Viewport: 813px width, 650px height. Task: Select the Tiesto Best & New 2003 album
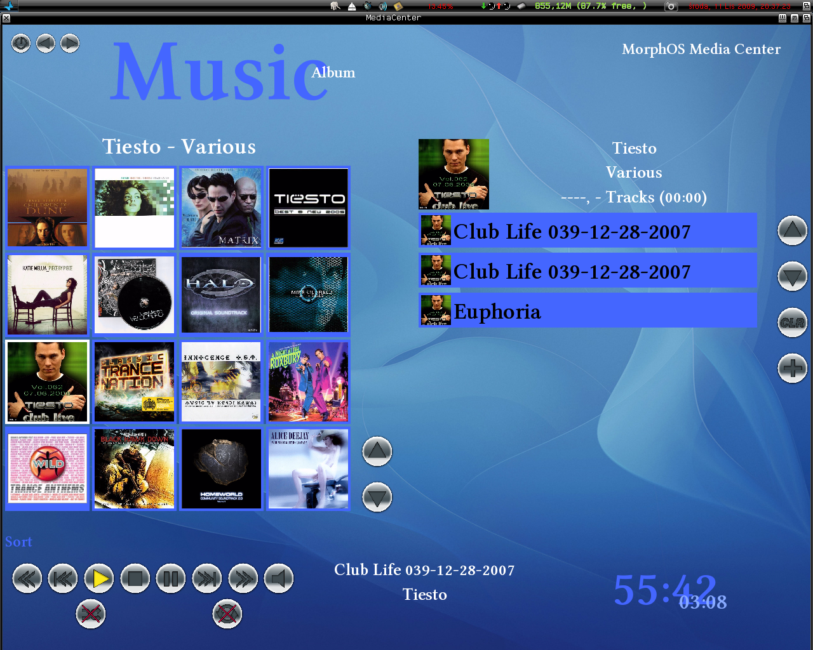(x=309, y=208)
